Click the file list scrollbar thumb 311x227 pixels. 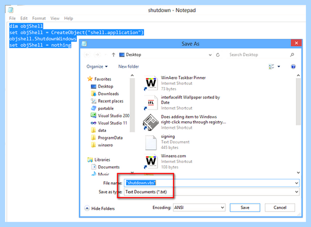[x=298, y=102]
